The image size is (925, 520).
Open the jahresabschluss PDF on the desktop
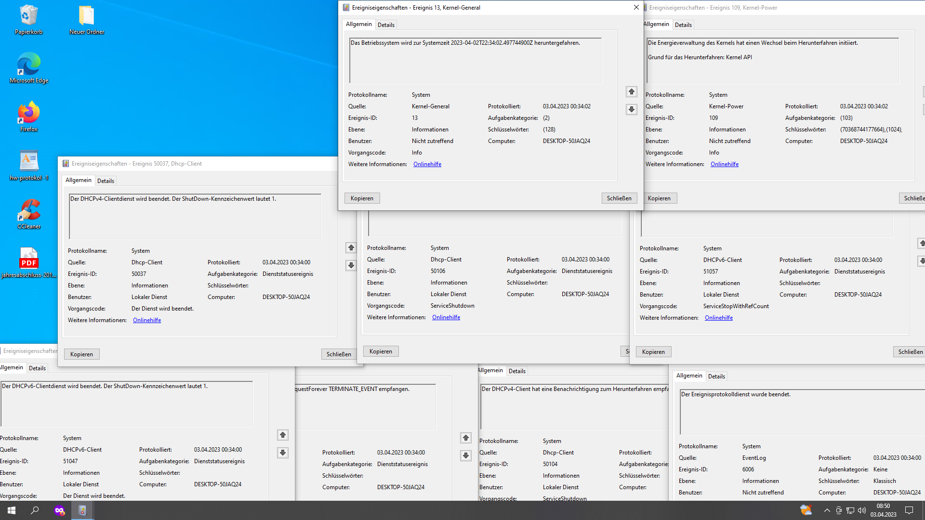28,260
